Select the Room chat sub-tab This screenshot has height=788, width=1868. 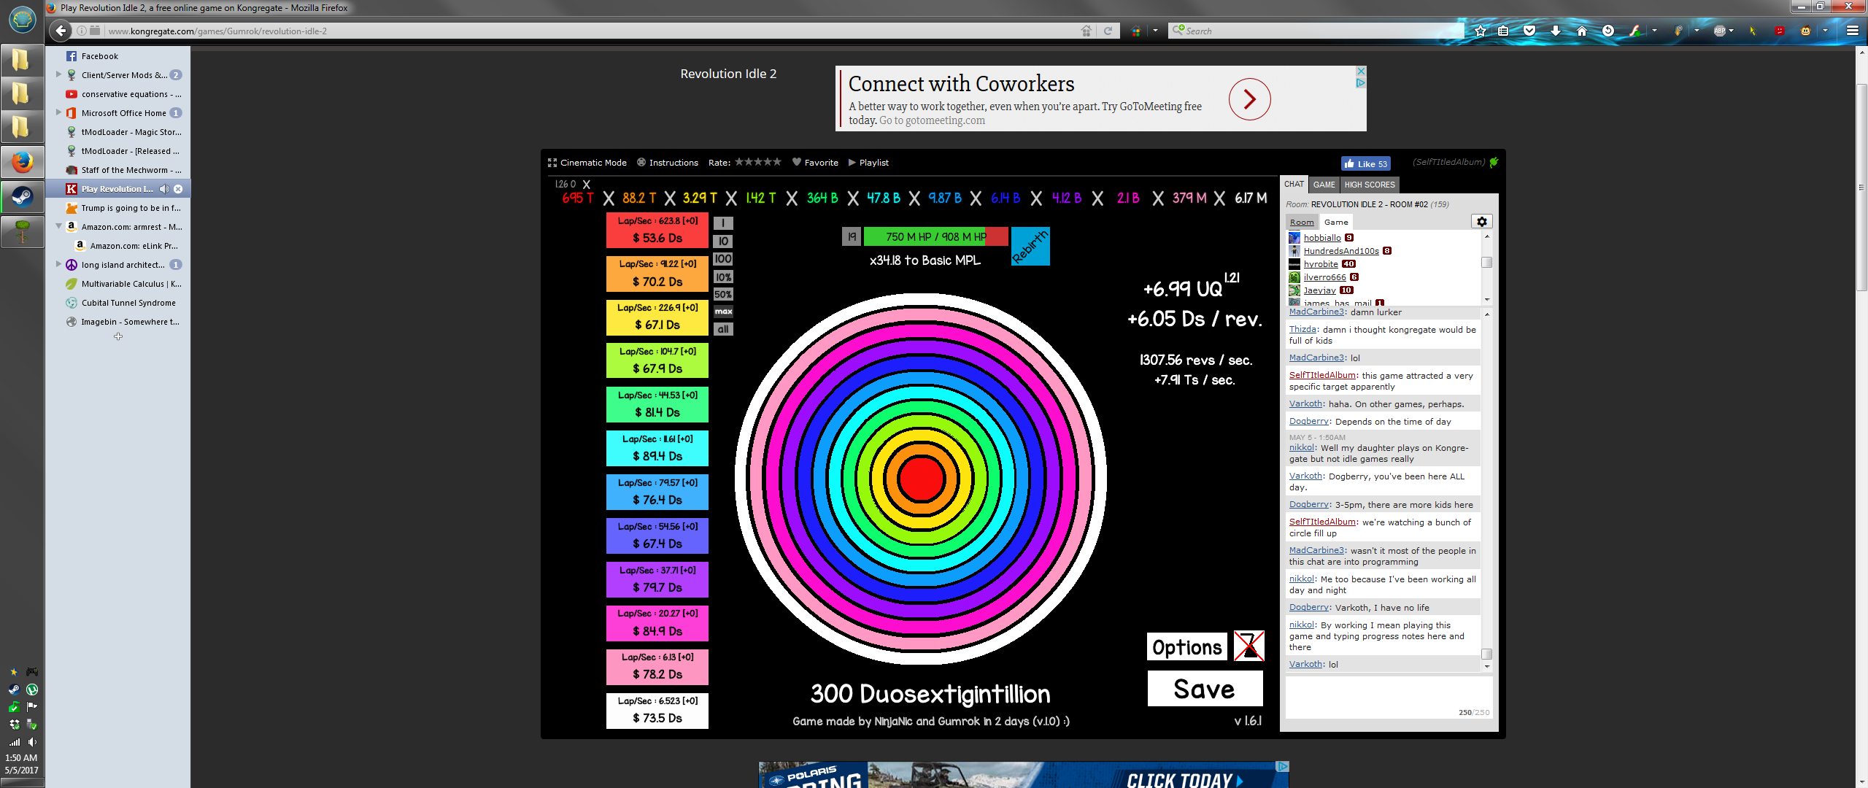tap(1302, 223)
